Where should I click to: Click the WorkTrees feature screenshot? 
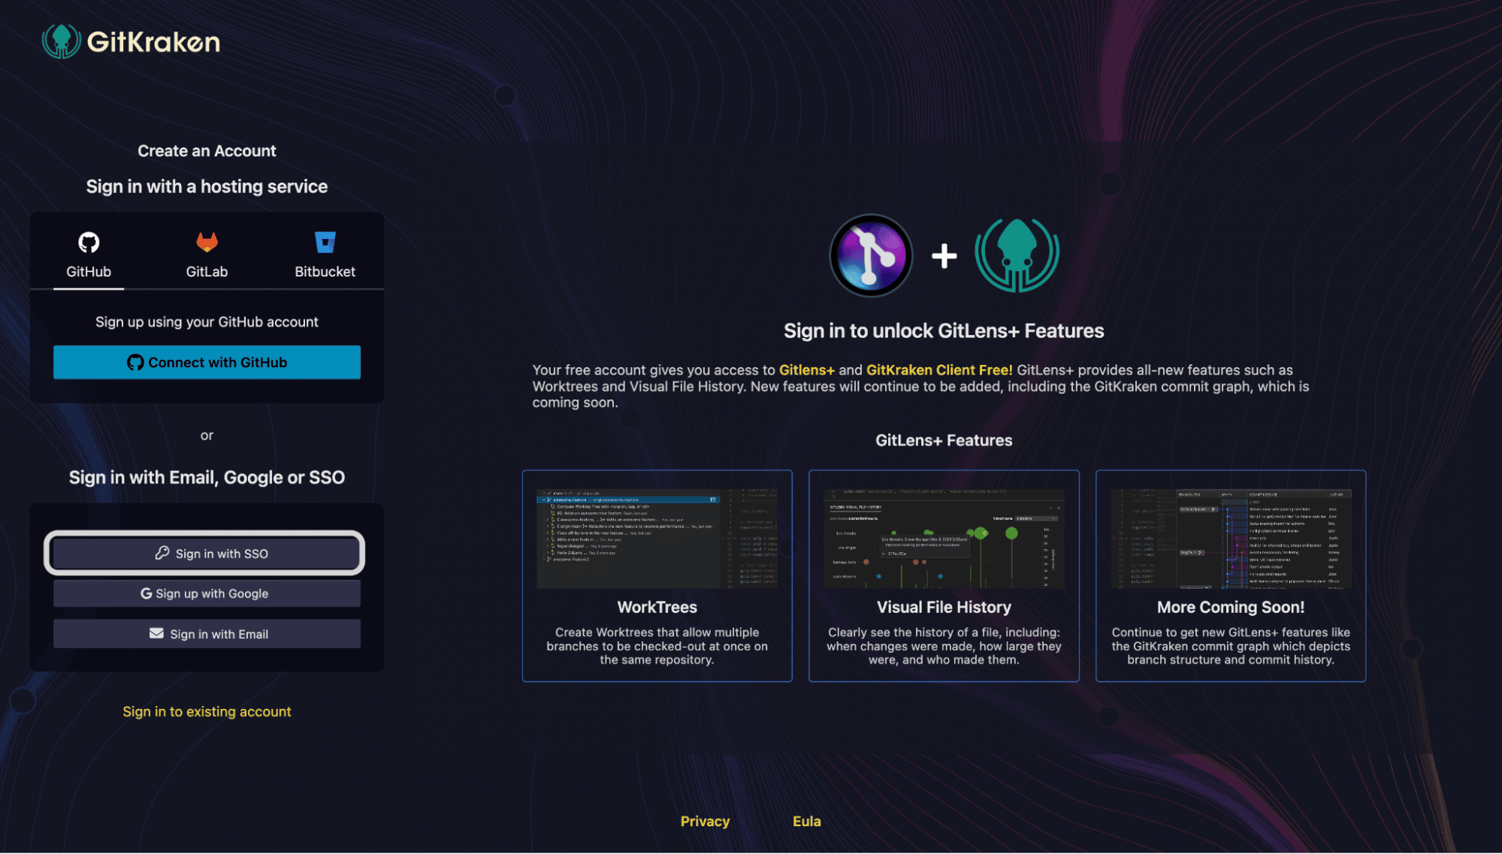pos(657,538)
